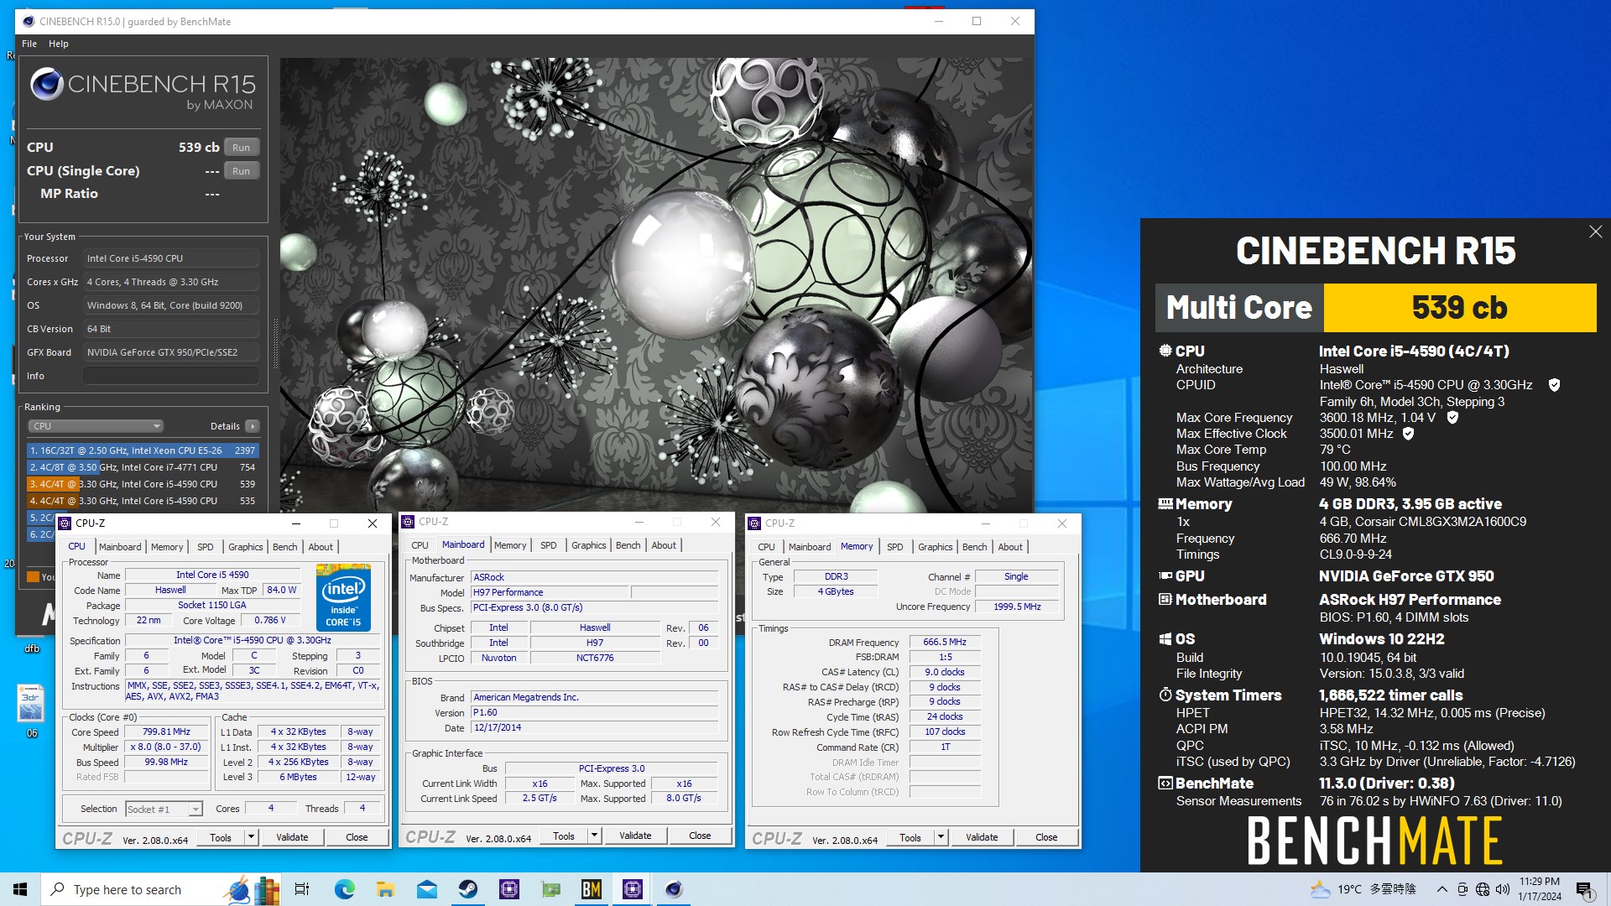Screen dimensions: 1611x906
Task: Select i5-4590 ranking entry scoring 535
Action: point(143,501)
